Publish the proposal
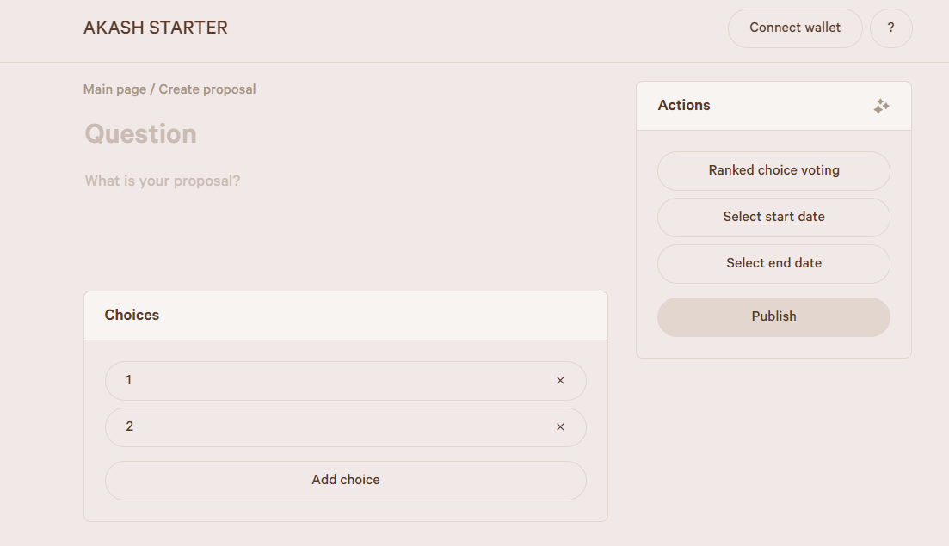949x546 pixels. pos(773,316)
